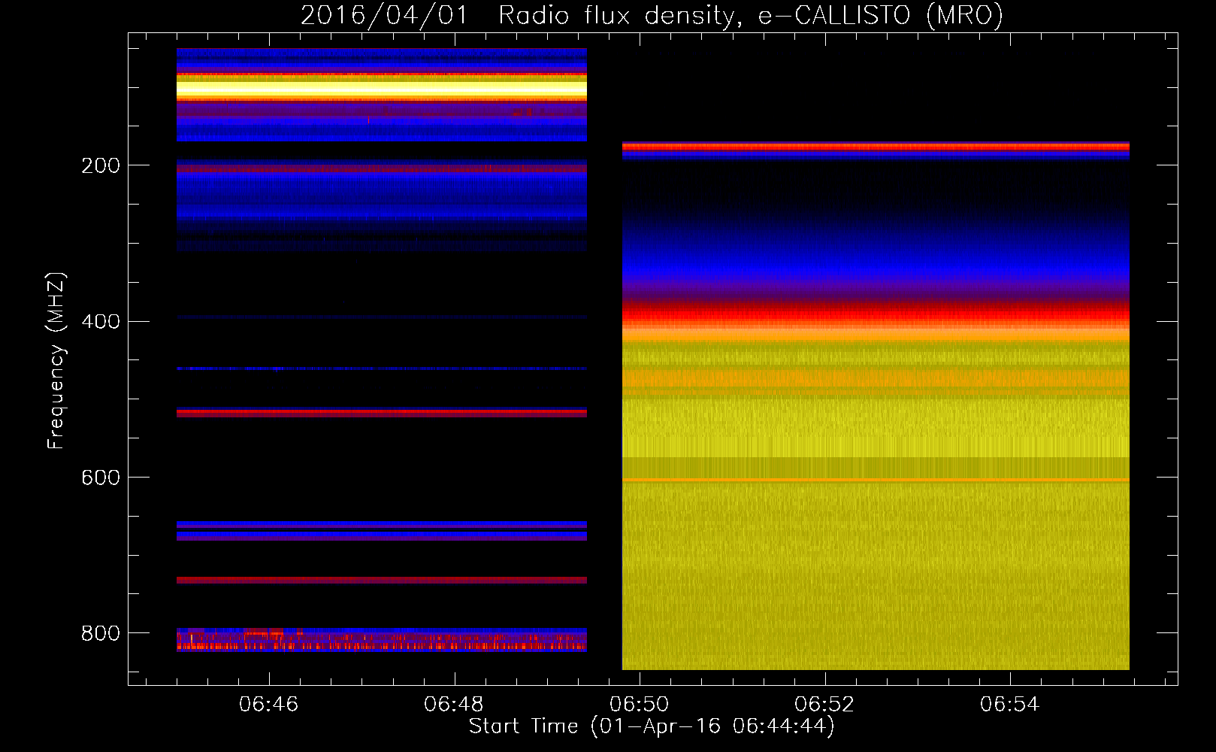Click the 400 frequency tick label
Viewport: 1216px width, 752px height.
[x=101, y=322]
